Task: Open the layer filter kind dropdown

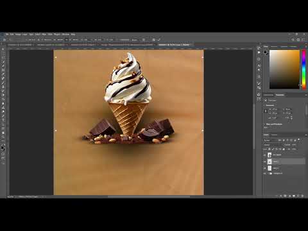Action: click(271, 140)
